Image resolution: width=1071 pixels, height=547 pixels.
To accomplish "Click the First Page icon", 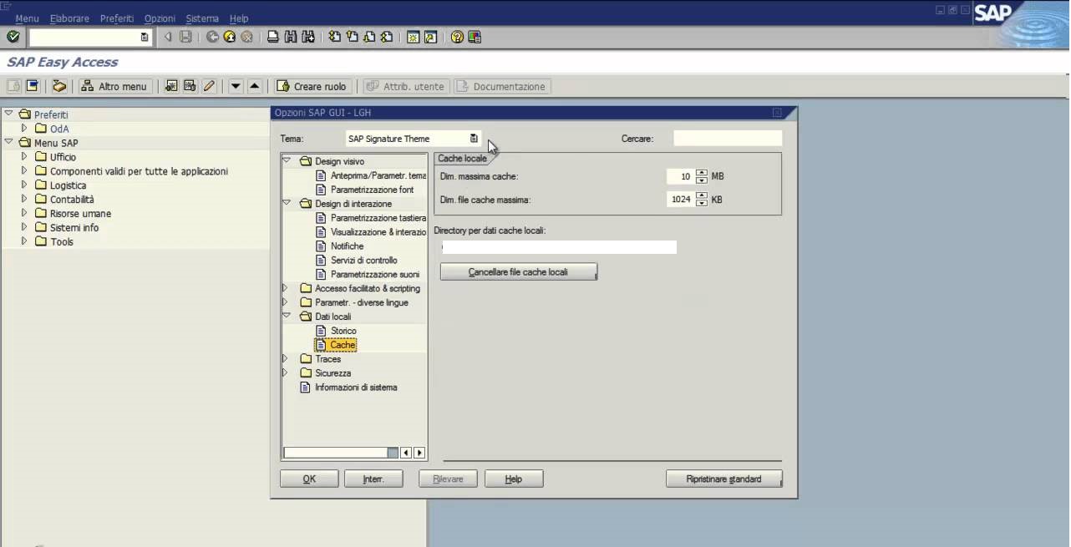I will (x=334, y=37).
